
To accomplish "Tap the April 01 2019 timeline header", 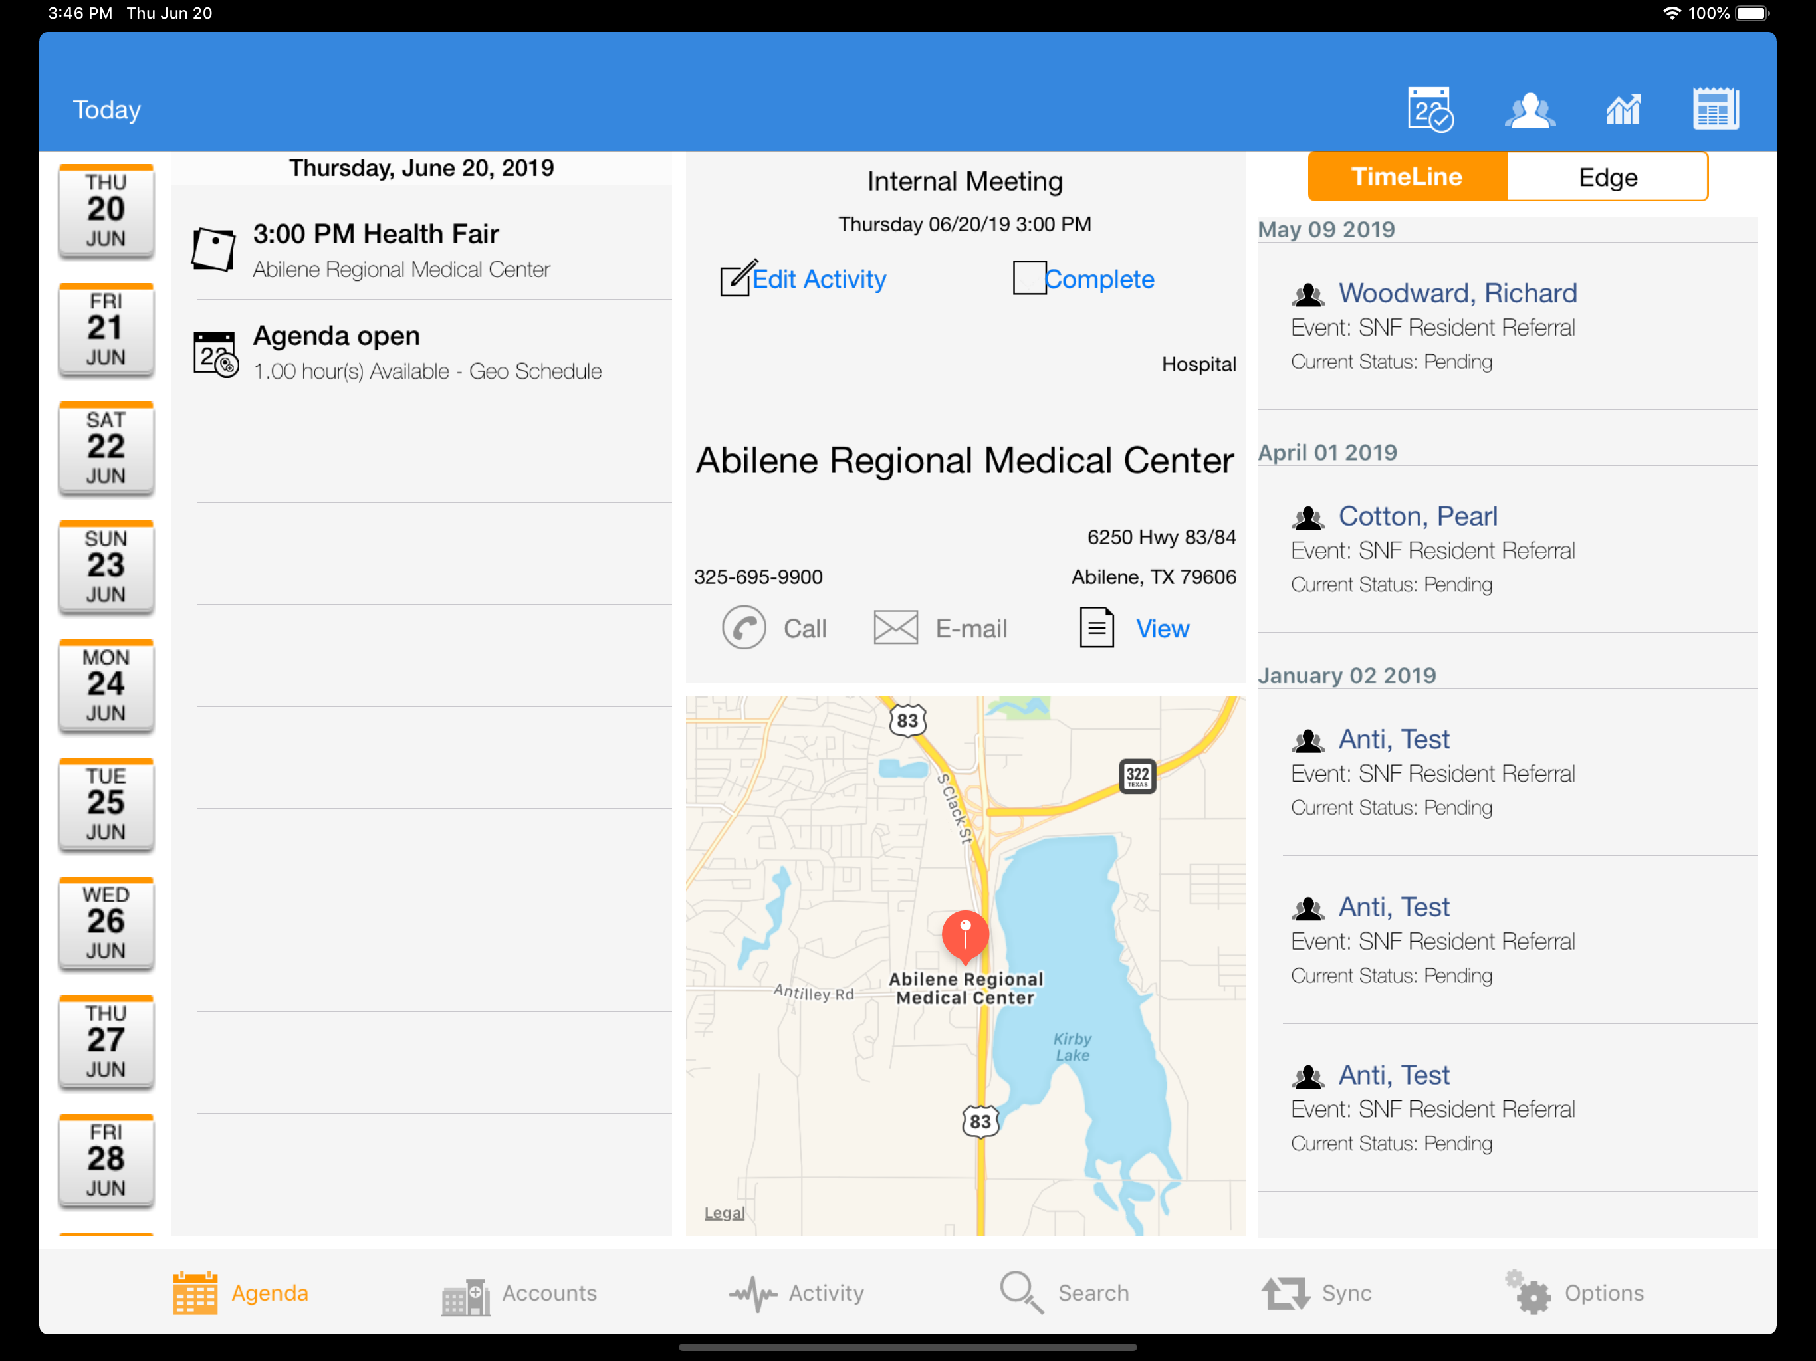I will click(1327, 453).
